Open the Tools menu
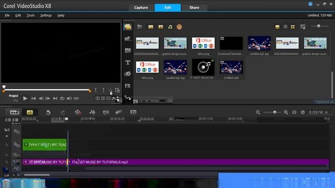 pos(30,15)
